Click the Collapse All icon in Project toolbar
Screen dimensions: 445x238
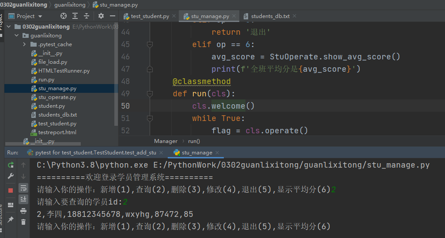pyautogui.click(x=86, y=16)
